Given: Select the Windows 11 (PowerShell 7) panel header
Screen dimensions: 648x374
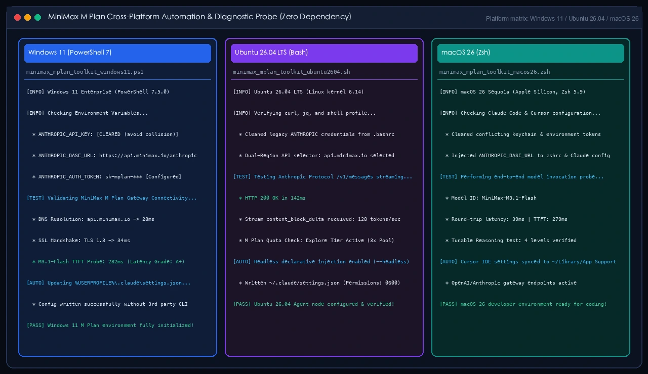Looking at the screenshot, I should (x=117, y=53).
